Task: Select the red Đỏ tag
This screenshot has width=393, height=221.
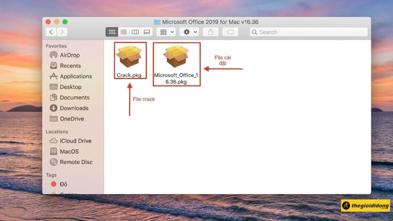Action: [x=64, y=184]
